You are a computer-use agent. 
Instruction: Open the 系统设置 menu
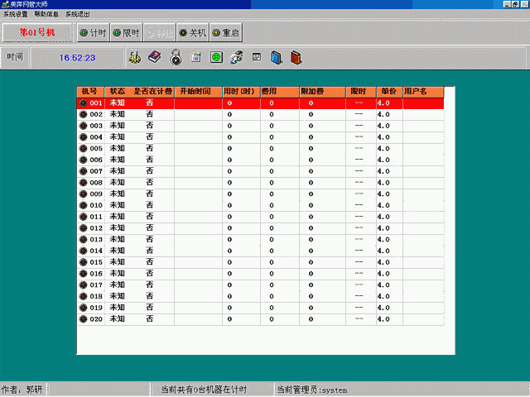pyautogui.click(x=16, y=14)
